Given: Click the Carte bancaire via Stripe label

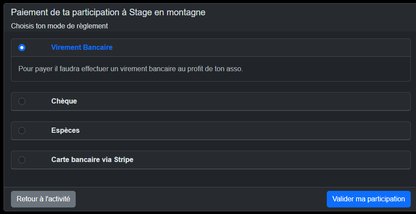Looking at the screenshot, I should 92,160.
